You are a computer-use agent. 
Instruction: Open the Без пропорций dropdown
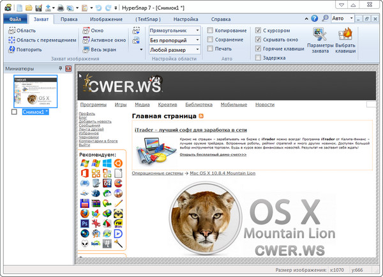[175, 40]
